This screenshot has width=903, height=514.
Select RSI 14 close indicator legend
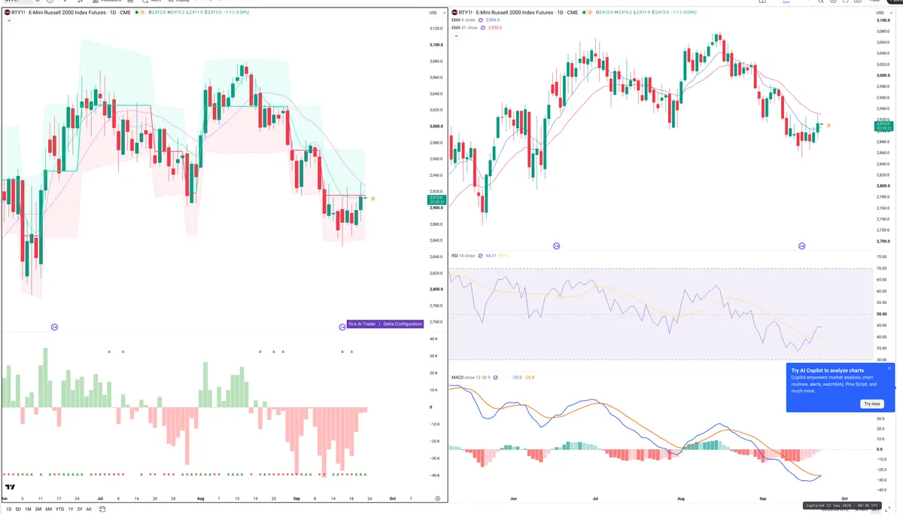(x=463, y=256)
